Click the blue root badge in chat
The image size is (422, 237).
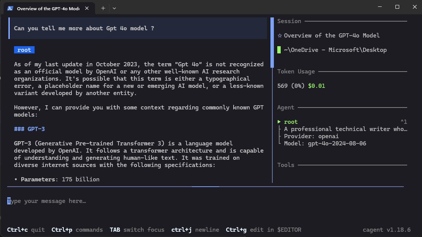[x=24, y=50]
